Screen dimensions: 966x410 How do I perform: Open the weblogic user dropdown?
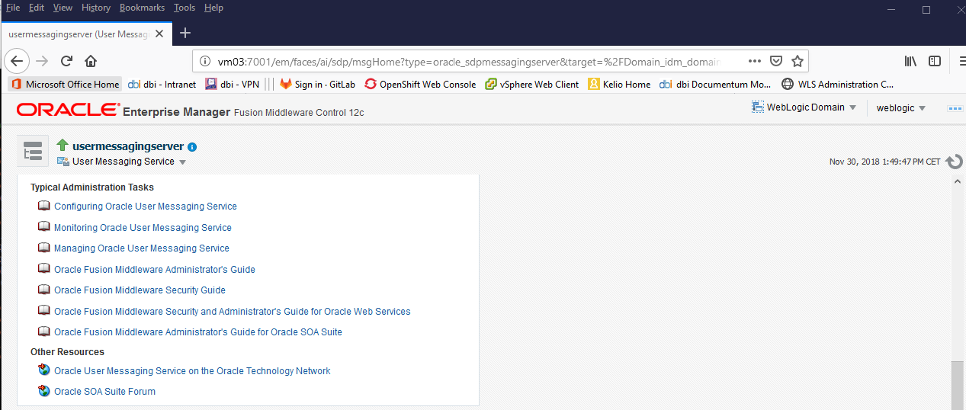click(901, 108)
